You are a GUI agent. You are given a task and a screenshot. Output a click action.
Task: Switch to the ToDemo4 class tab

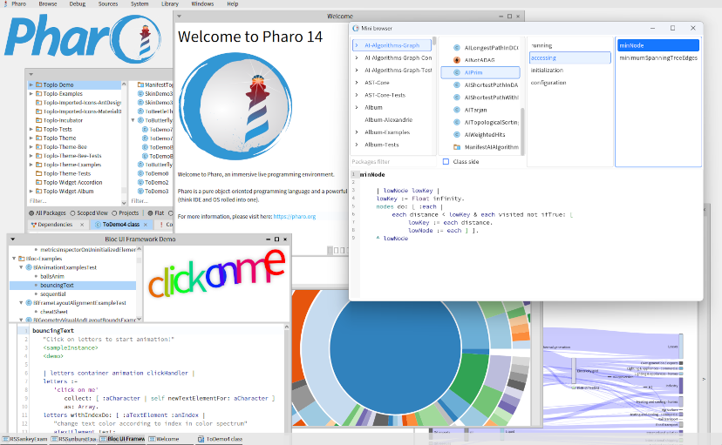pyautogui.click(x=120, y=225)
